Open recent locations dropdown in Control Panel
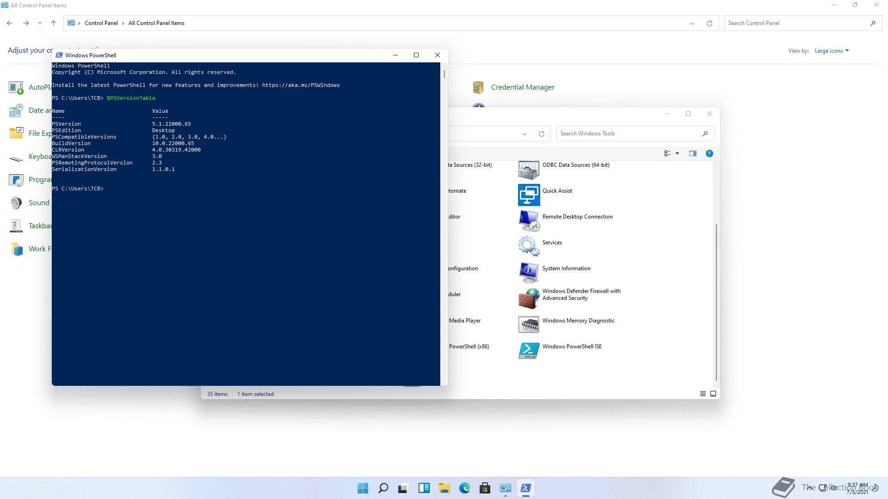Viewport: 888px width, 499px height. click(x=40, y=23)
